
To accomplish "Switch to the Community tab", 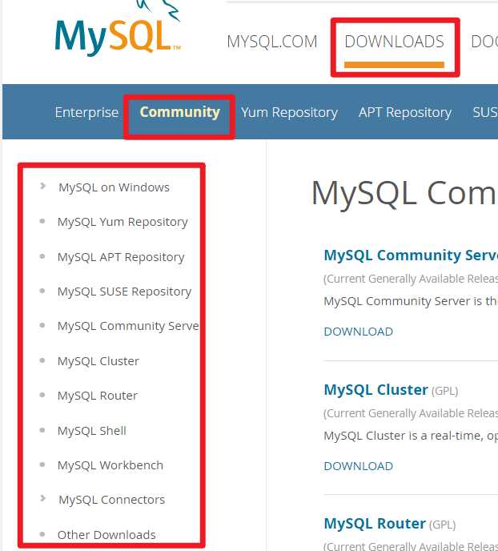I will pyautogui.click(x=180, y=112).
